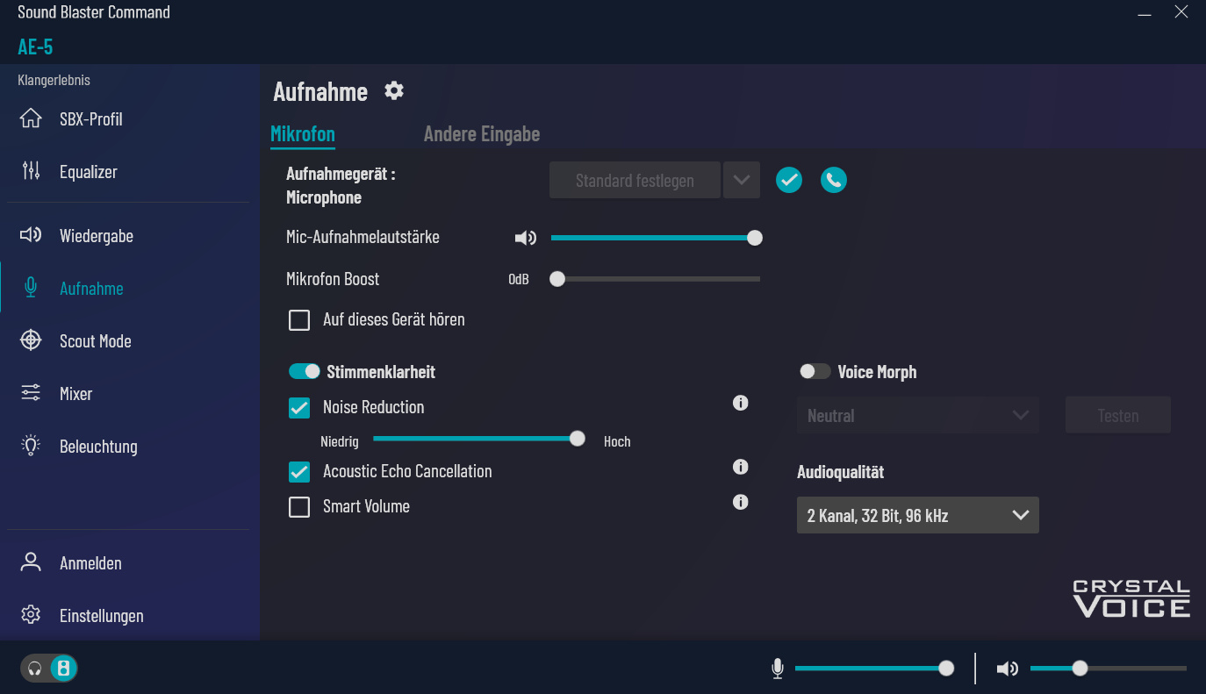Click the Anmelden user icon
Viewport: 1206px width, 694px height.
[31, 562]
